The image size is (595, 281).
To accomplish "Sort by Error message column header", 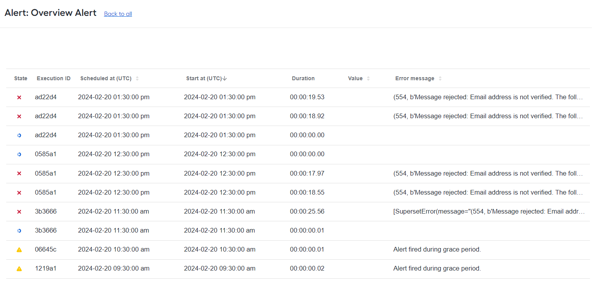I will (x=415, y=78).
